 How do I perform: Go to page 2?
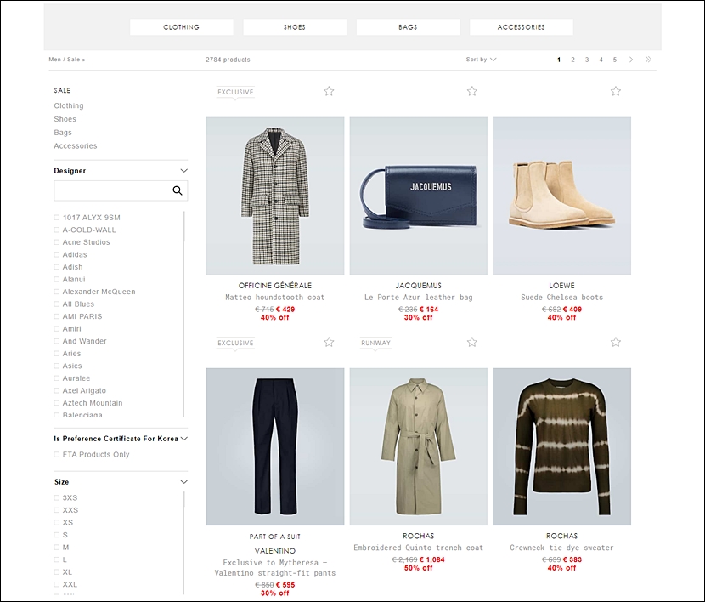pyautogui.click(x=572, y=60)
